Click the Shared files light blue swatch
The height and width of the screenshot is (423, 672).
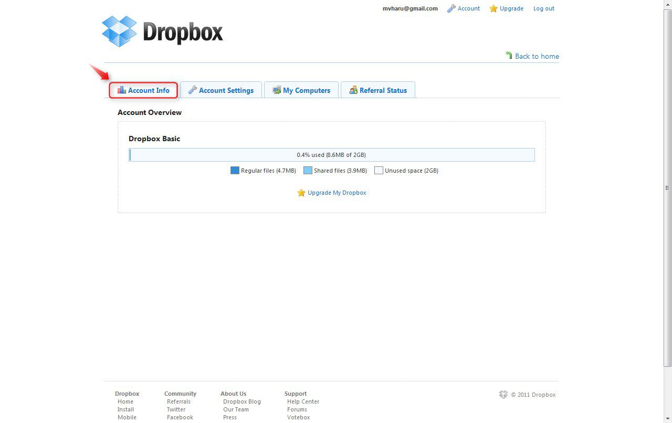pos(308,170)
